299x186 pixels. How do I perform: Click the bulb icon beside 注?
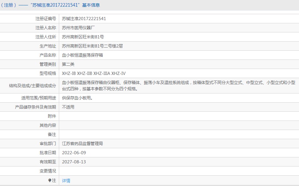(x=50, y=180)
